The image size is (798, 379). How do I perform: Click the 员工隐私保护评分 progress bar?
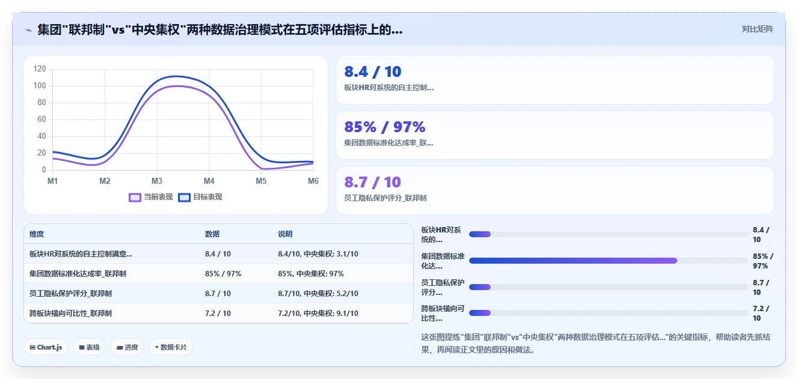[608, 287]
